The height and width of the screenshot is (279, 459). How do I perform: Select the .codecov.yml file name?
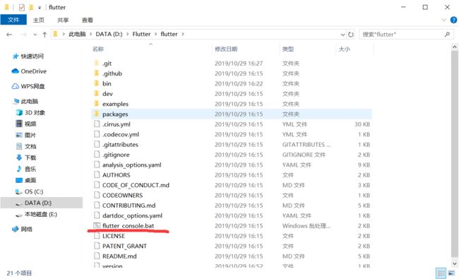click(x=121, y=134)
